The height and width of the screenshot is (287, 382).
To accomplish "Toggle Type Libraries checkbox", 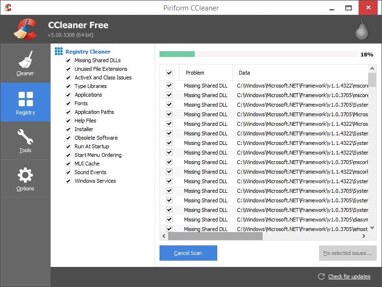I will click(68, 86).
